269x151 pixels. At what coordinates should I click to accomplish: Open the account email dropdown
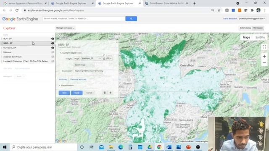[x=252, y=18]
